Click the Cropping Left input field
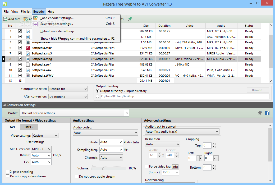 192,158
